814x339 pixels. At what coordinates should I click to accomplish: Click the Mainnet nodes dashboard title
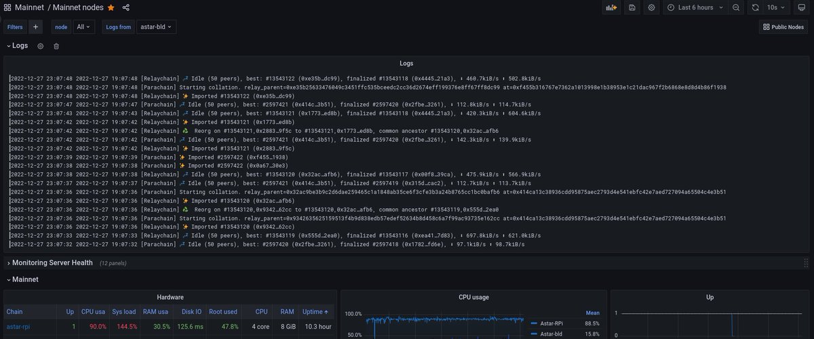coord(79,7)
